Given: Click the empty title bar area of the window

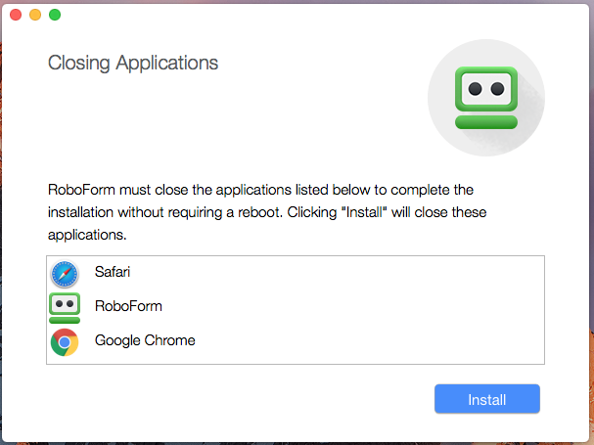Looking at the screenshot, I should (x=294, y=16).
